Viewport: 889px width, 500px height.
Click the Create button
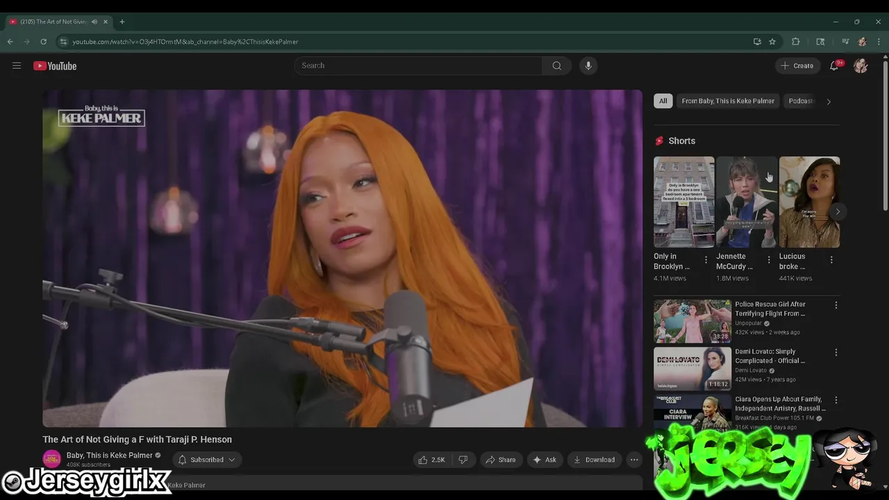click(797, 66)
